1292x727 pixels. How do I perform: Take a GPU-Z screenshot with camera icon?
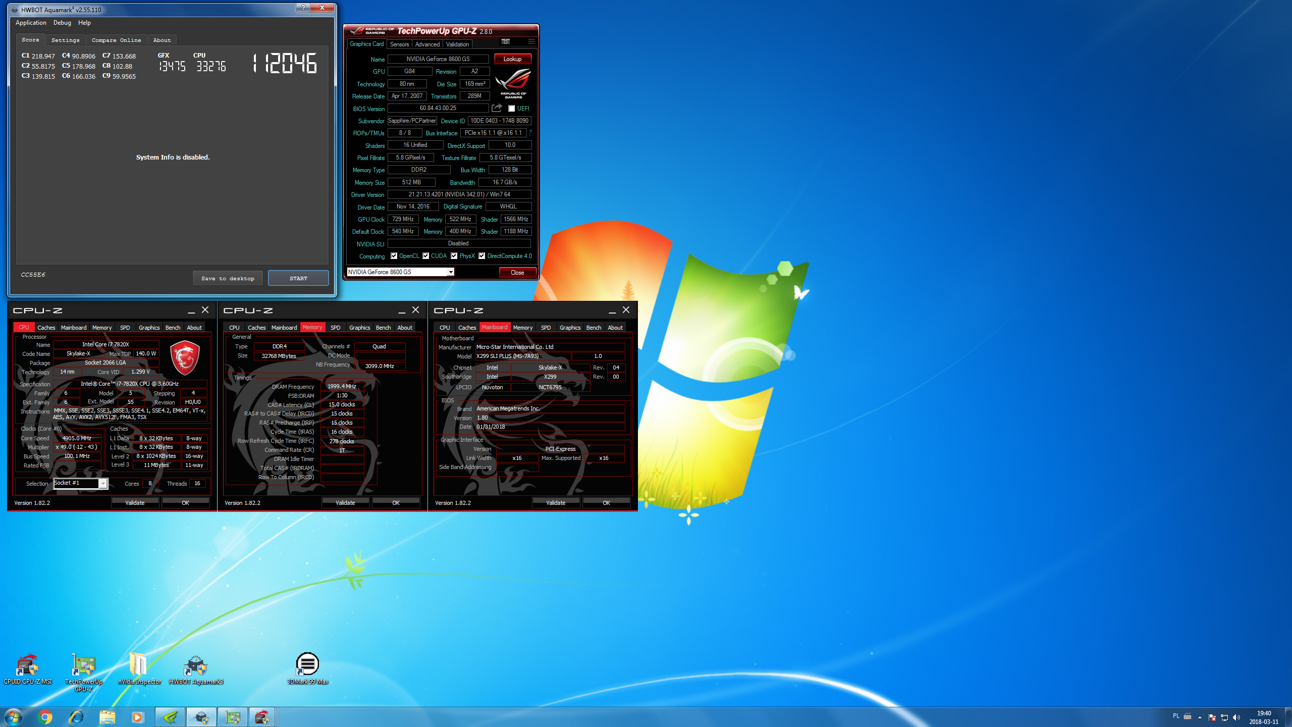point(506,41)
